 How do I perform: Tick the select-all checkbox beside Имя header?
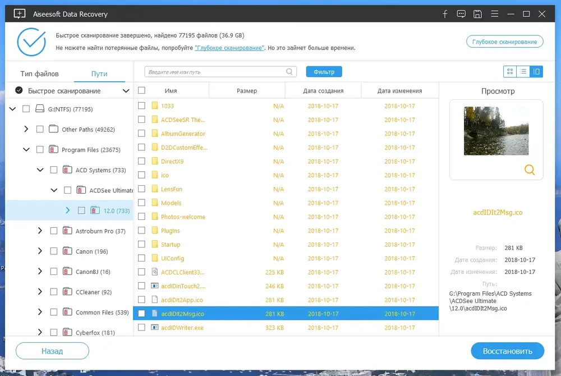click(142, 90)
